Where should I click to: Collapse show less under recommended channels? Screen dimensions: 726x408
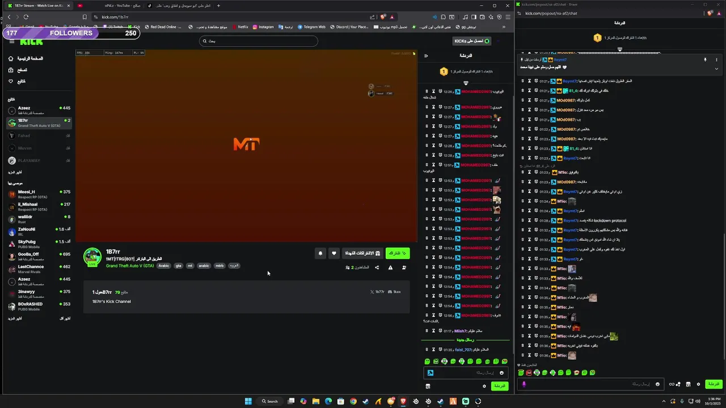(x=65, y=318)
